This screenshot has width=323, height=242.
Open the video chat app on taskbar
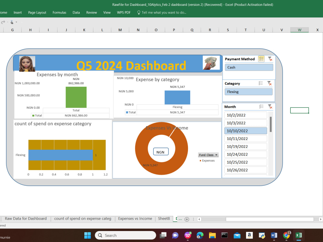pos(175,235)
